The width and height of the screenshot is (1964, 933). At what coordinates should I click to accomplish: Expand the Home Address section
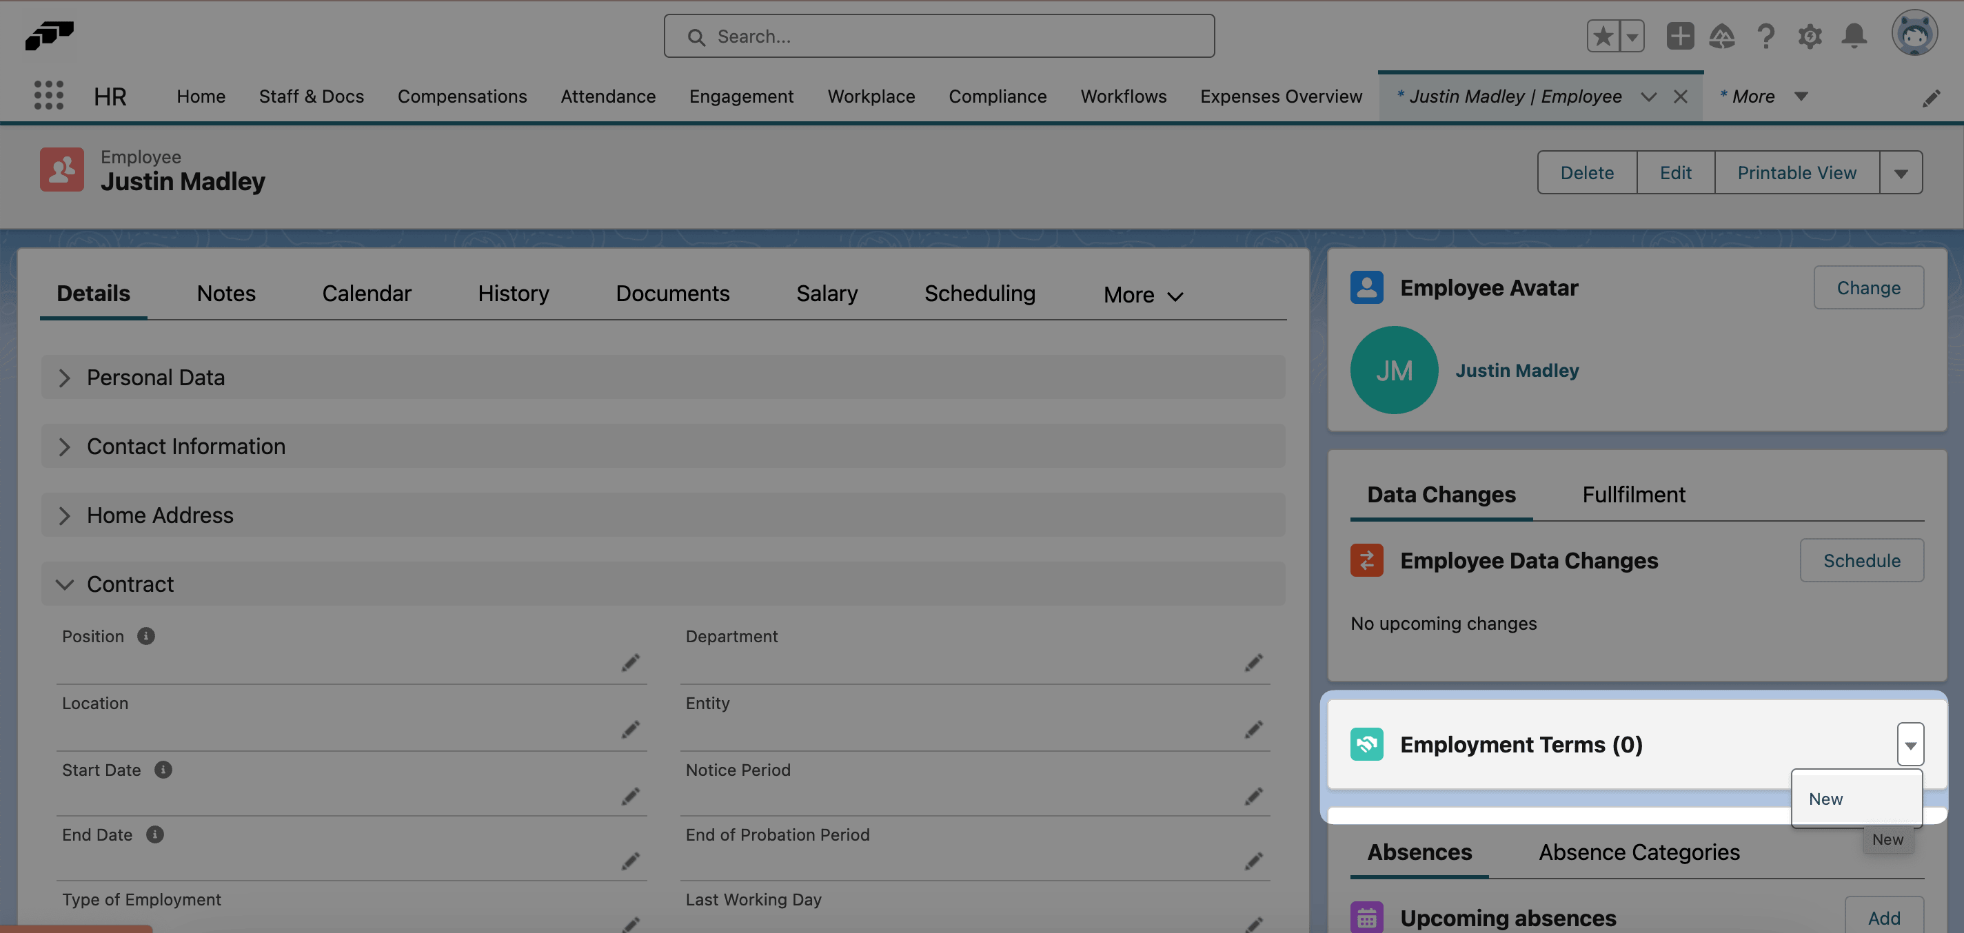click(x=662, y=515)
